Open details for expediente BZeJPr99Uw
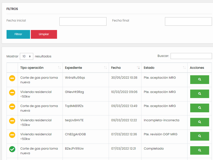This screenshot has height=160, width=213. (x=199, y=150)
